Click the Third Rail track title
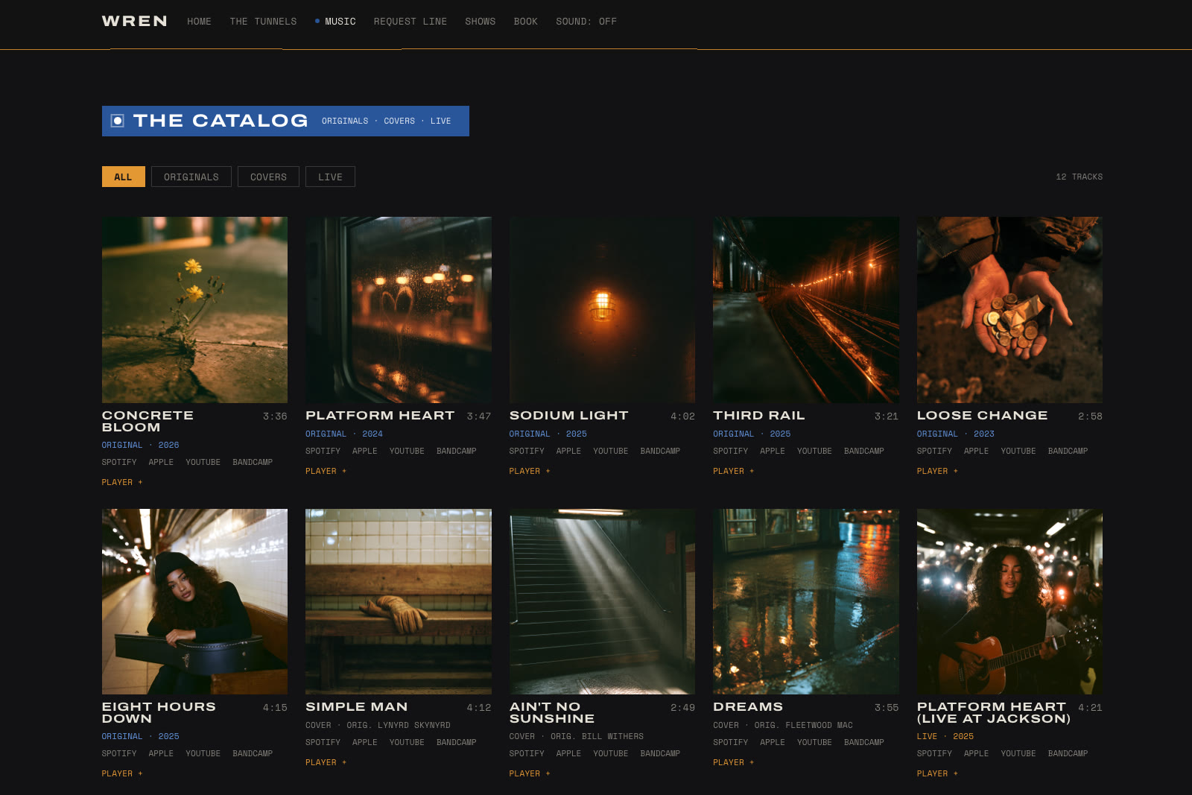The width and height of the screenshot is (1192, 795). click(x=759, y=415)
